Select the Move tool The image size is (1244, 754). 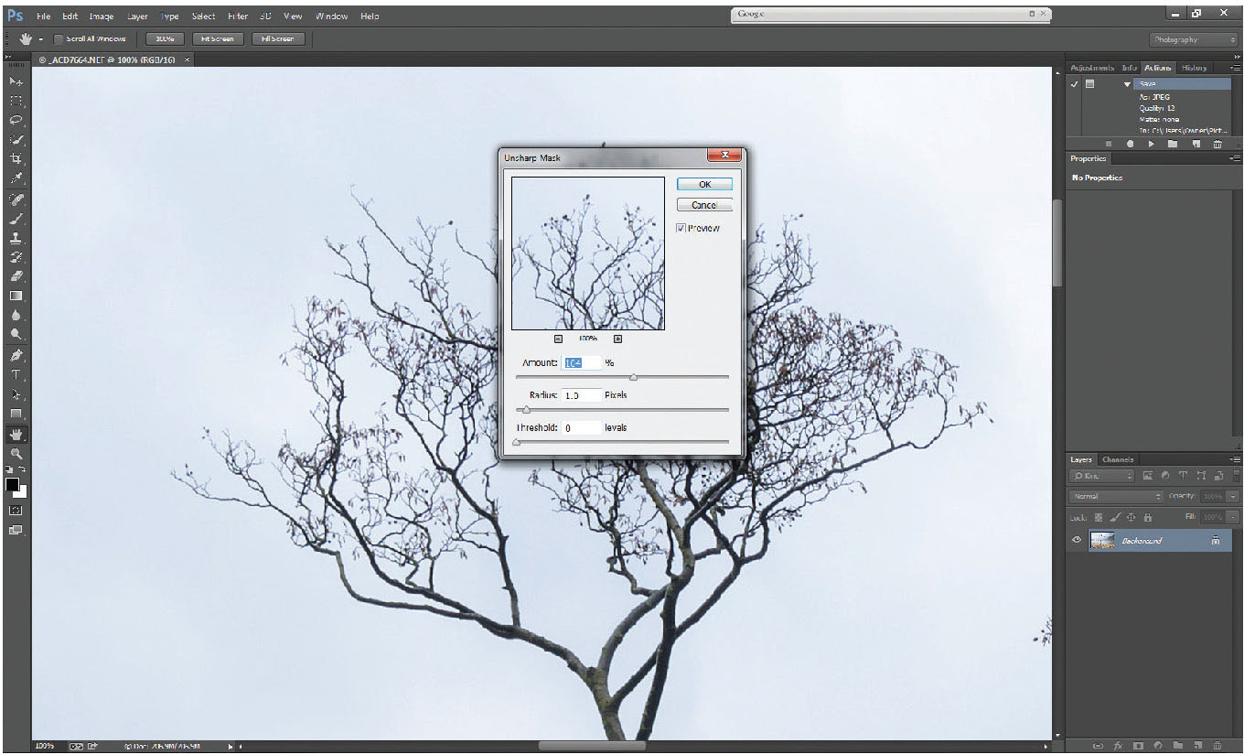click(16, 81)
